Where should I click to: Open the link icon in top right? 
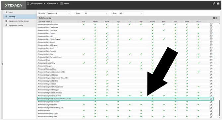click(x=214, y=4)
